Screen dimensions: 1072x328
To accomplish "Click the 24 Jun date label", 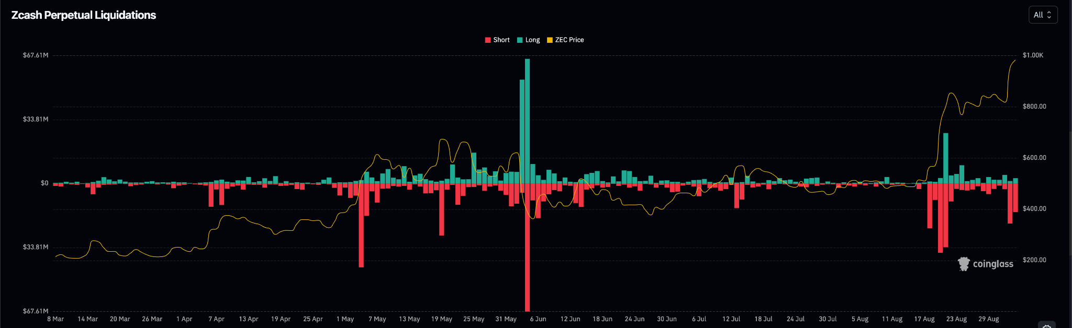I will click(x=634, y=319).
